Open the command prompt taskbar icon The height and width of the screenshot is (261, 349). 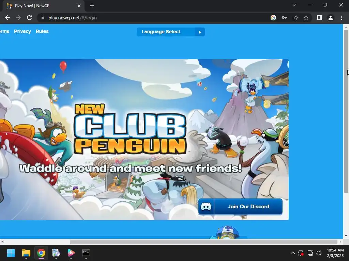point(86,253)
